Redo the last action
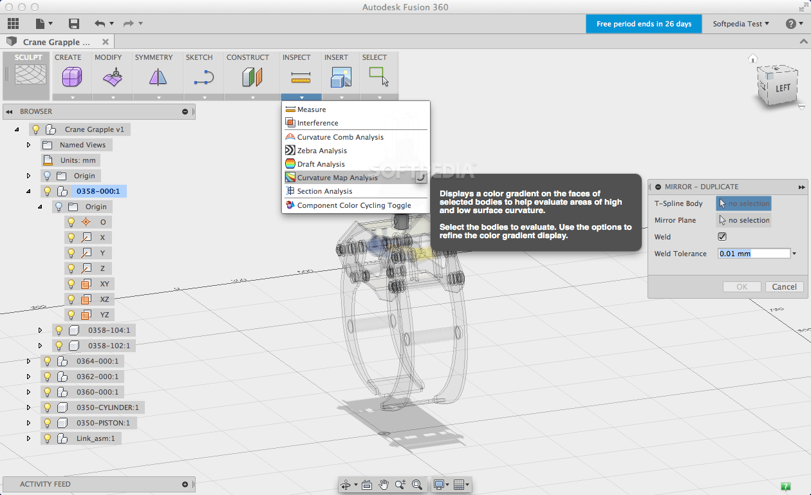Viewport: 811px width, 495px height. point(129,24)
